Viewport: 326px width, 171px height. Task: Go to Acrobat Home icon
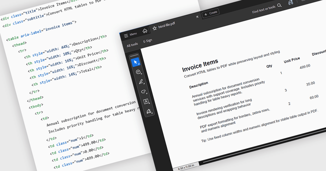coord(145,31)
